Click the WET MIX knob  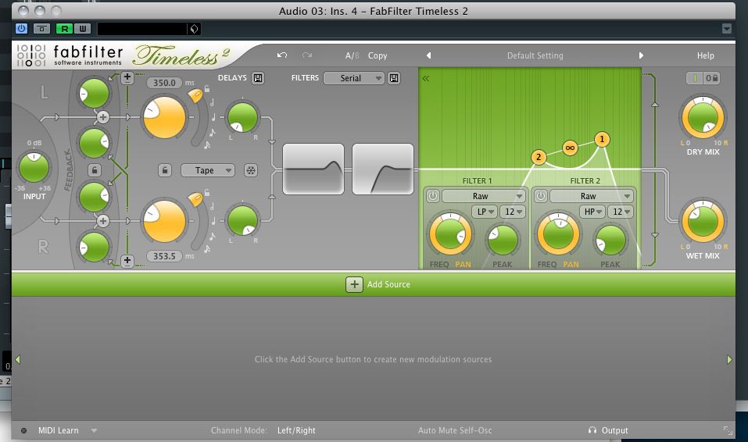703,221
